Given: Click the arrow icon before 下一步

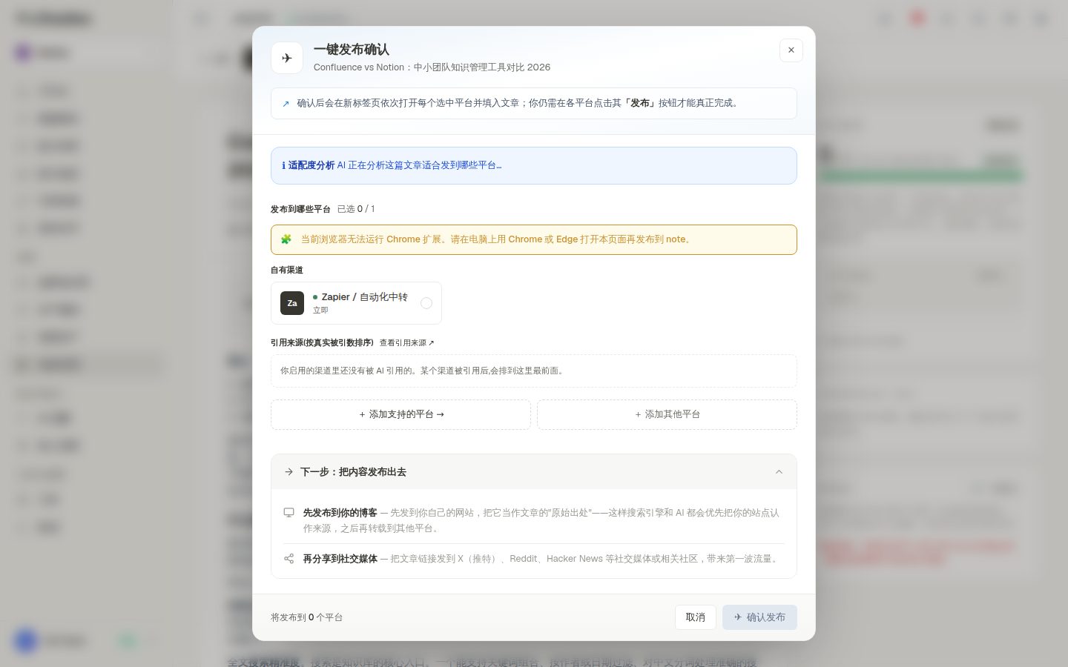Looking at the screenshot, I should (x=289, y=472).
